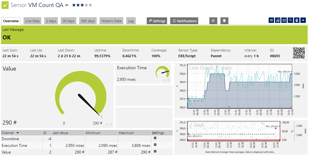309x157 pixels.
Task: Set priority to five stars
Action: [x=90, y=5]
